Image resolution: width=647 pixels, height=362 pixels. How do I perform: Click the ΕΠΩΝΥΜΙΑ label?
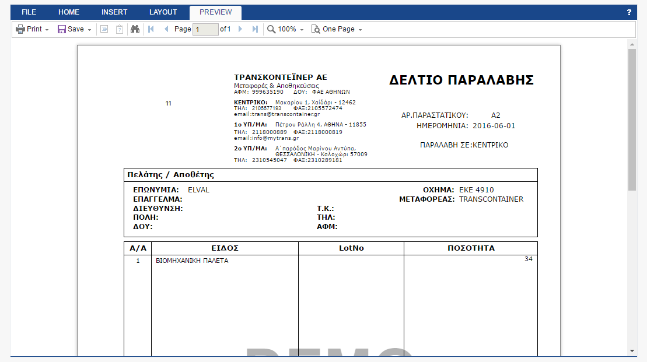click(x=156, y=190)
